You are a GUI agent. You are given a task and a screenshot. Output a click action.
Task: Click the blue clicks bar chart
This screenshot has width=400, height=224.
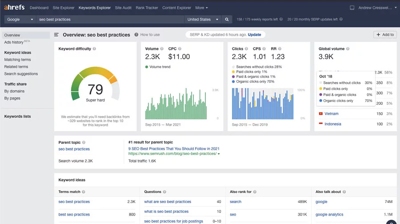[263, 104]
